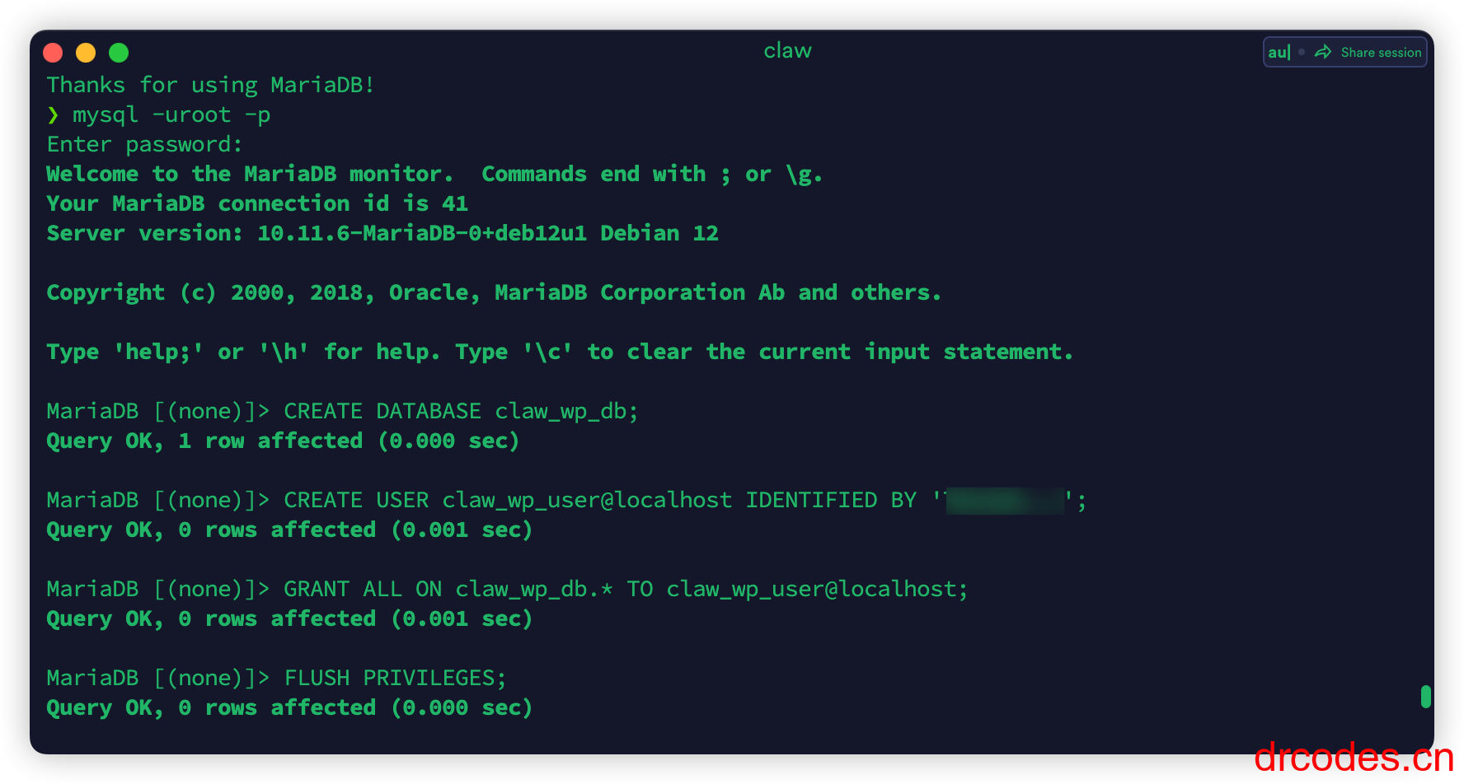The image size is (1464, 784).
Task: Minimize the window with the yellow button
Action: [86, 53]
